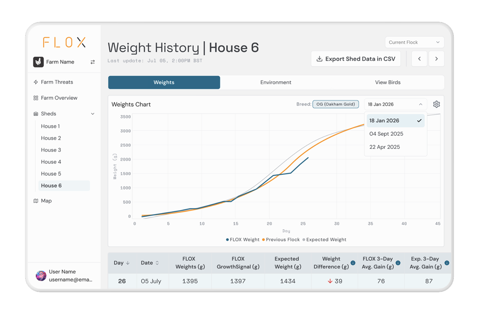Screen dimensions: 479x314
Task: Click the 1397 GrowthSignal cell
Action: (x=238, y=281)
